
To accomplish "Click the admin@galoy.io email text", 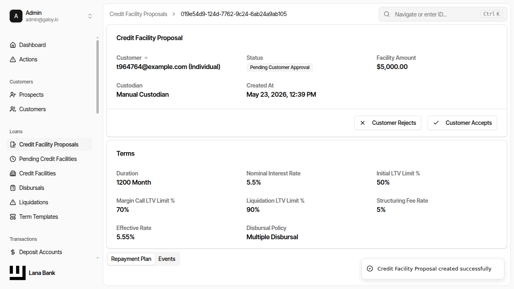I will tap(42, 20).
